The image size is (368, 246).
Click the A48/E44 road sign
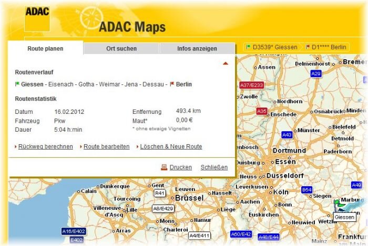click(x=269, y=237)
